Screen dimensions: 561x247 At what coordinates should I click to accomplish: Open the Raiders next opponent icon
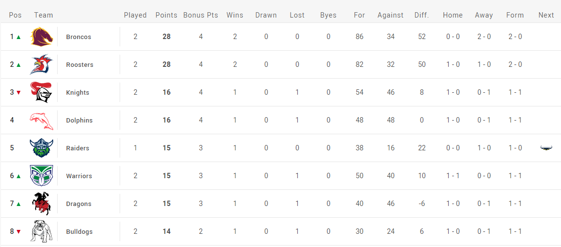pyautogui.click(x=546, y=148)
